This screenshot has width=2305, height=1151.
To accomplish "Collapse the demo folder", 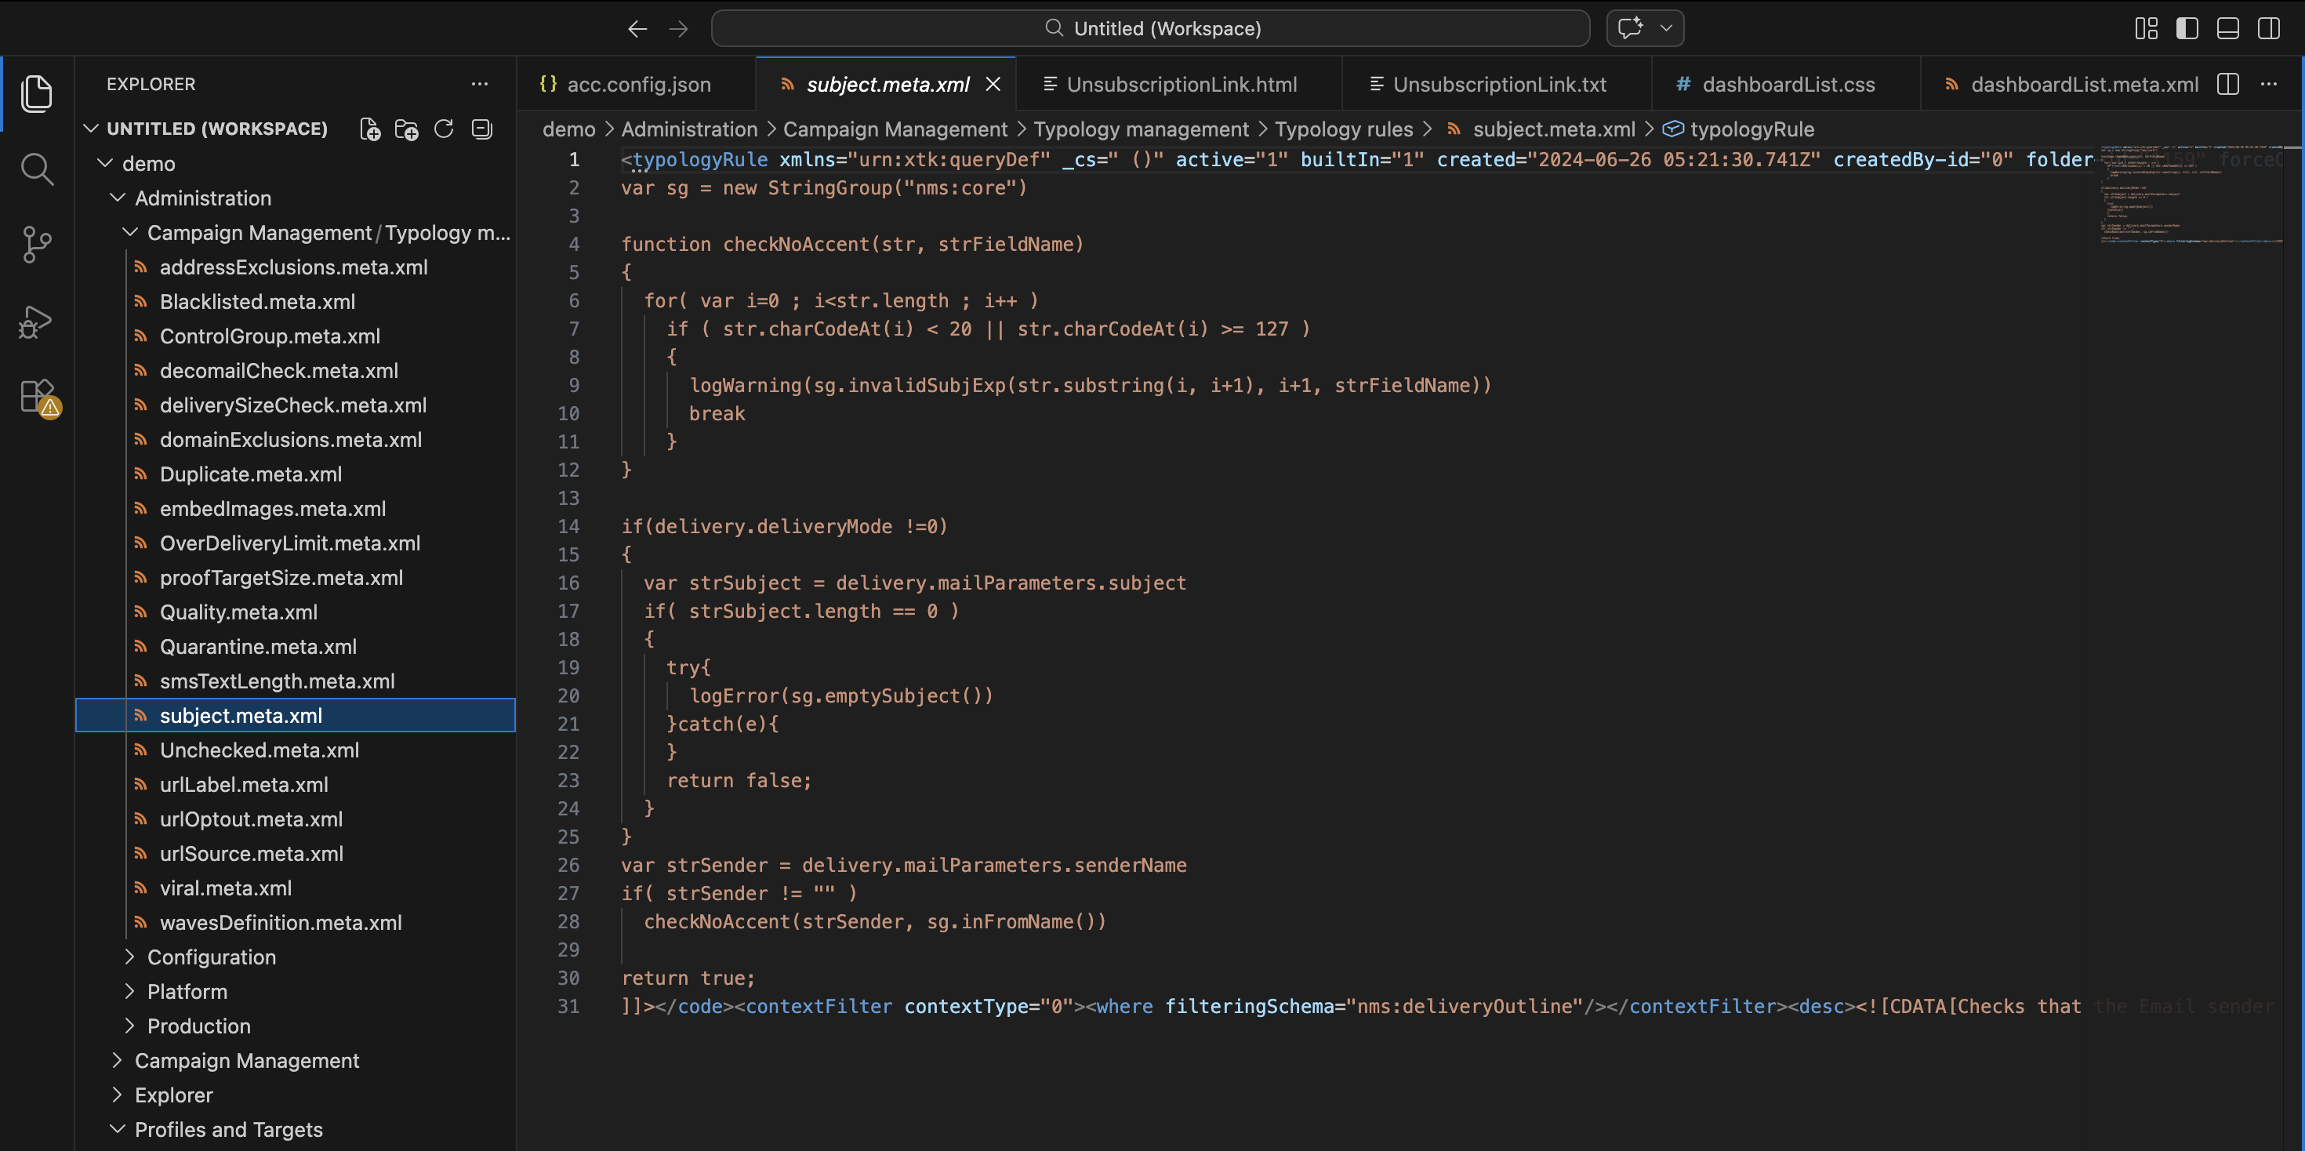I will [x=106, y=163].
